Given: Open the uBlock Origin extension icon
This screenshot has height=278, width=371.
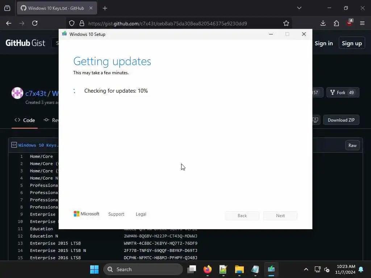Looking at the screenshot, I should click(350, 23).
